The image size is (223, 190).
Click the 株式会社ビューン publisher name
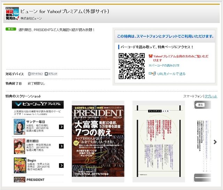[x=31, y=18]
